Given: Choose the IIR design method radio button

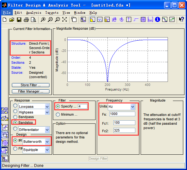Looking at the screenshot, I should click(x=15, y=141).
